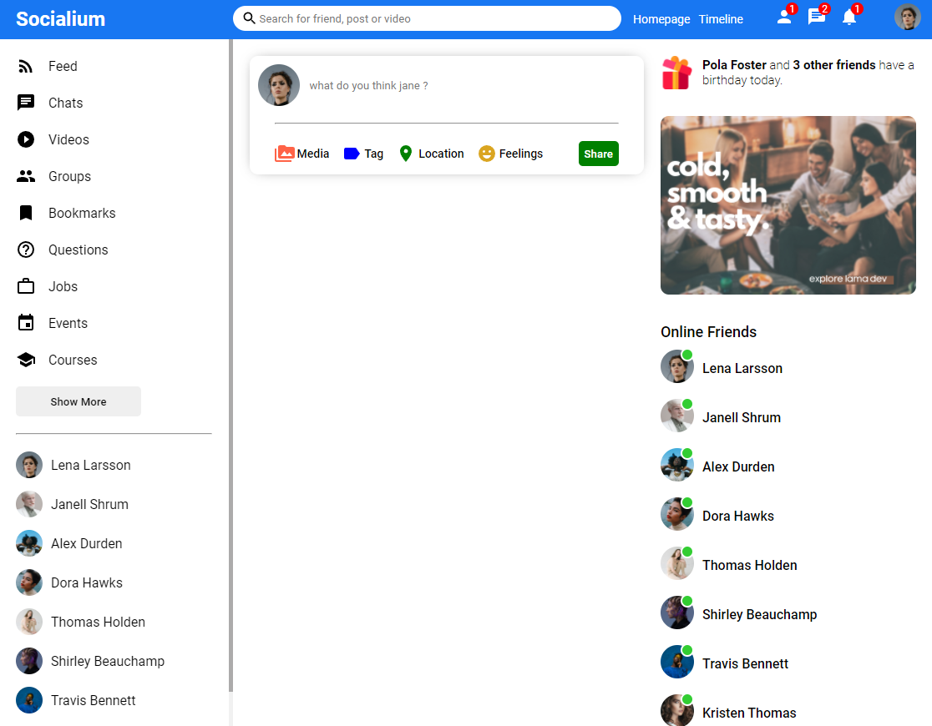Select Bookmarks menu label
Screen dimensions: 932x726
tap(82, 214)
